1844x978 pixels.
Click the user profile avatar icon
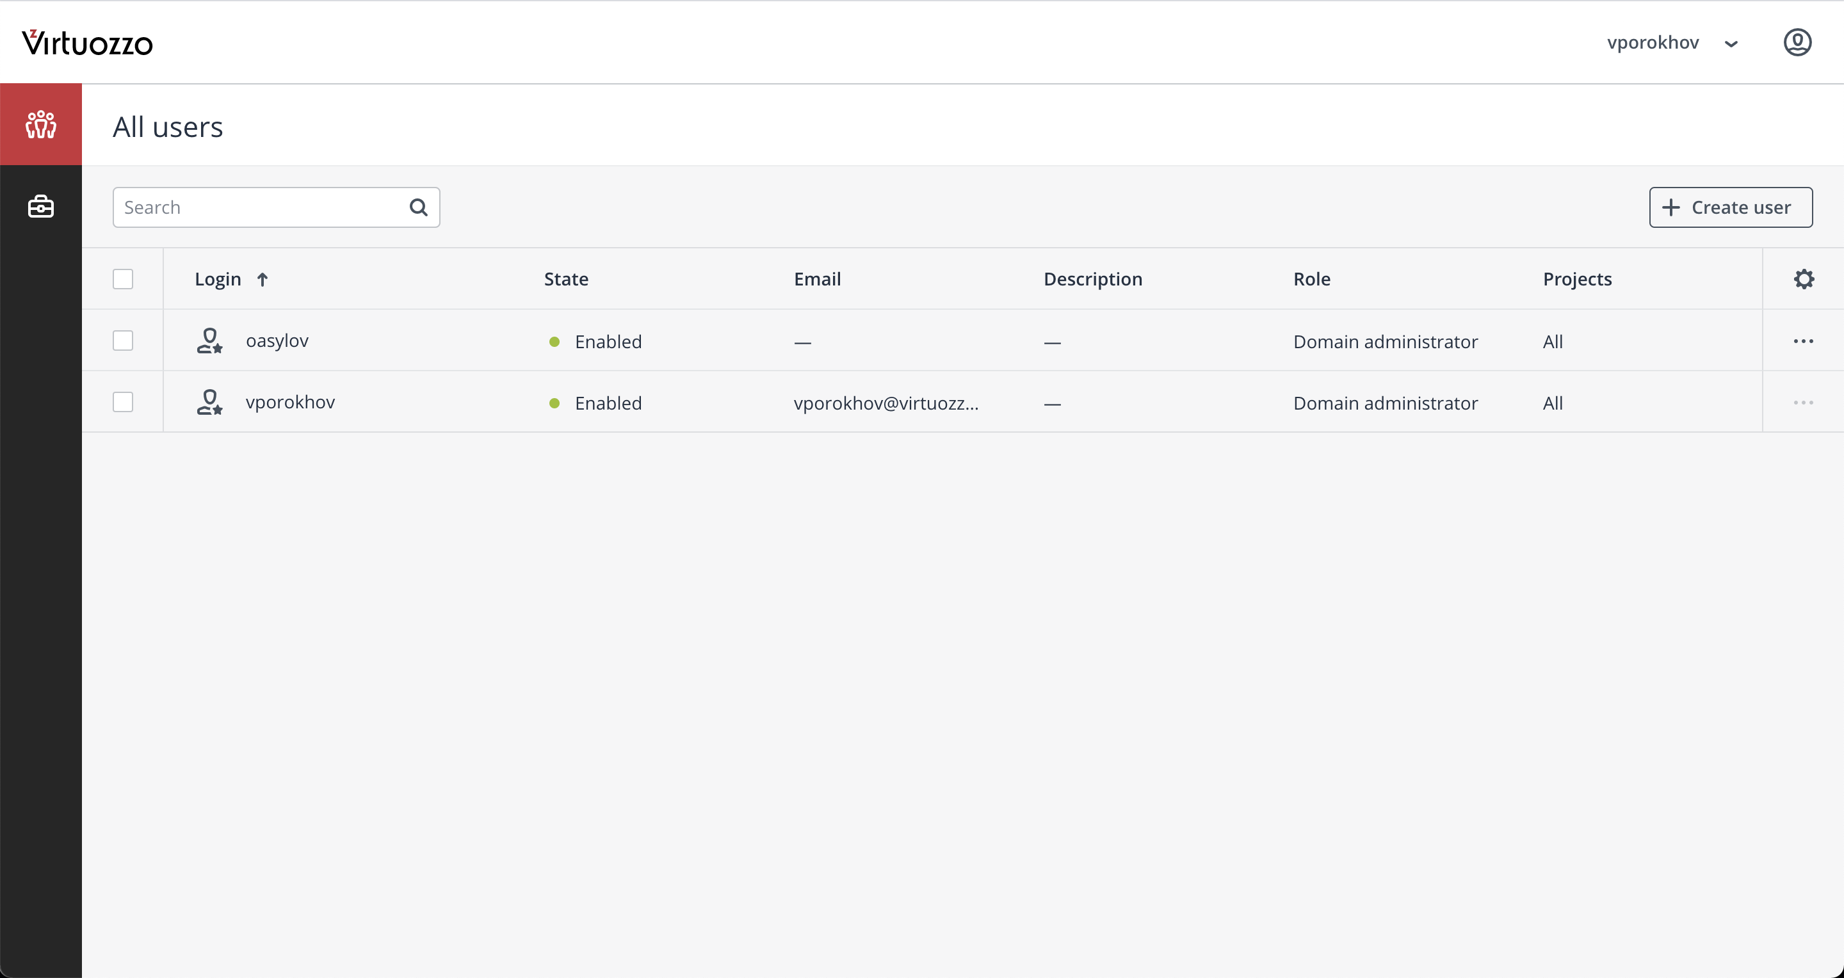click(1797, 42)
